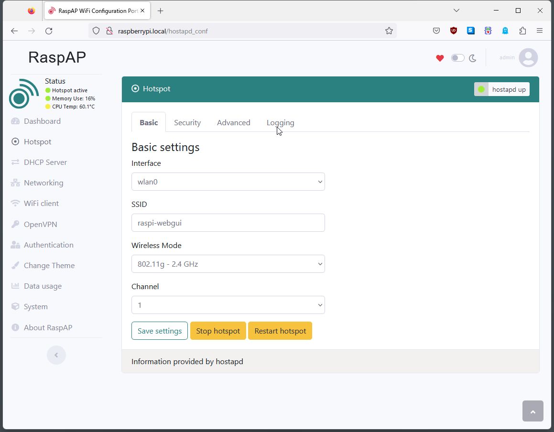554x432 pixels.
Task: Toggle the dark mode switch
Action: click(x=457, y=57)
